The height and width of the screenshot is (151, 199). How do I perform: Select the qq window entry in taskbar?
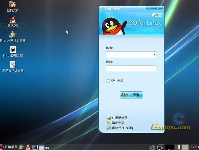click(44, 148)
